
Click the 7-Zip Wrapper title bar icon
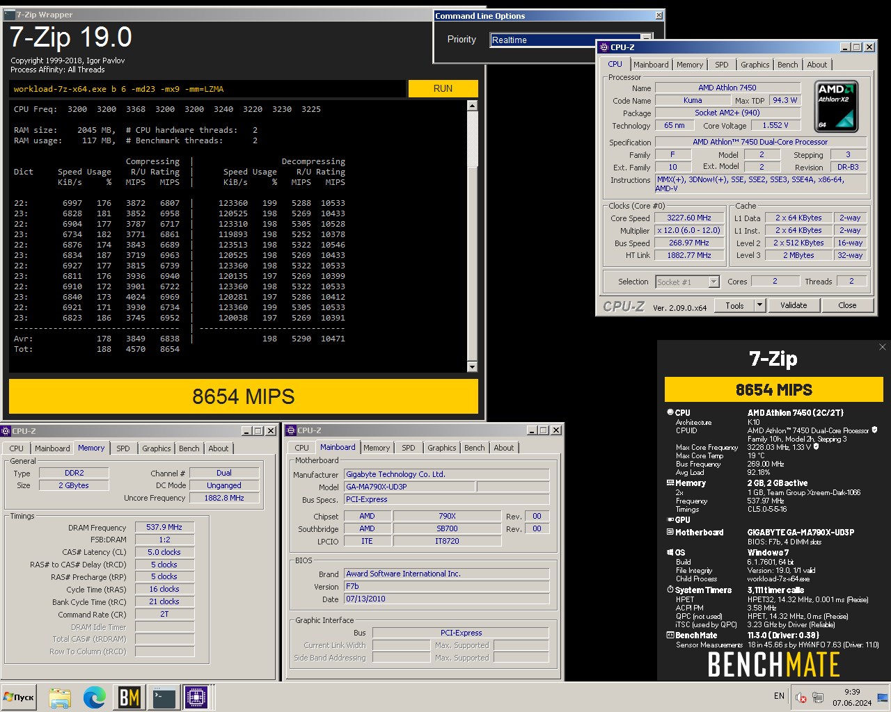click(9, 15)
